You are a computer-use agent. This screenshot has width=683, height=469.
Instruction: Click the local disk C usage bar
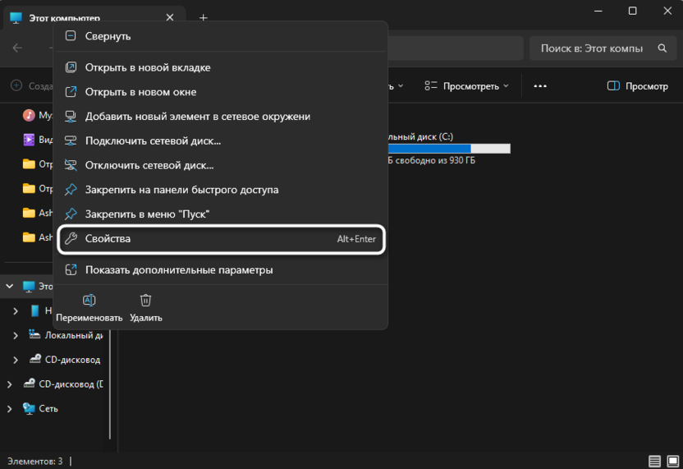pos(449,149)
